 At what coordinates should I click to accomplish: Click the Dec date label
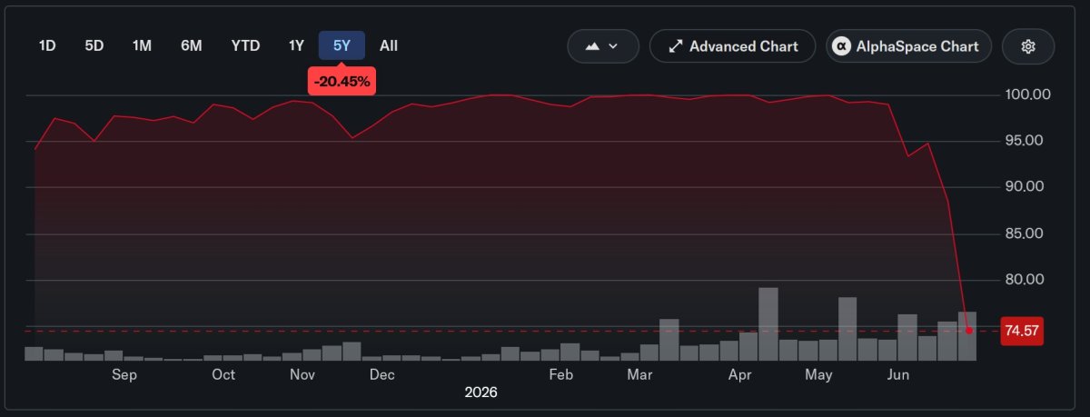(382, 374)
